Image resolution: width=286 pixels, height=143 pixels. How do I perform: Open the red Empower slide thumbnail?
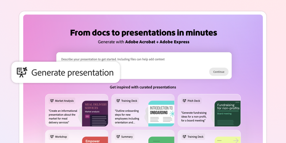click(95, 140)
